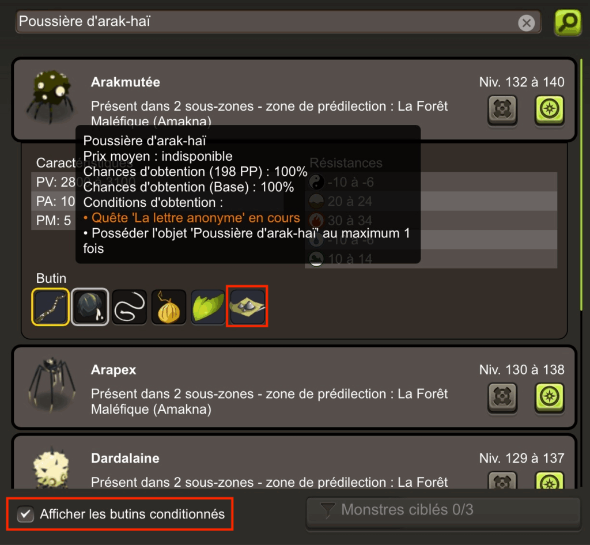Screen dimensions: 590x545
Task: Click the Arapex green compass locate icon
Action: pyautogui.click(x=549, y=397)
